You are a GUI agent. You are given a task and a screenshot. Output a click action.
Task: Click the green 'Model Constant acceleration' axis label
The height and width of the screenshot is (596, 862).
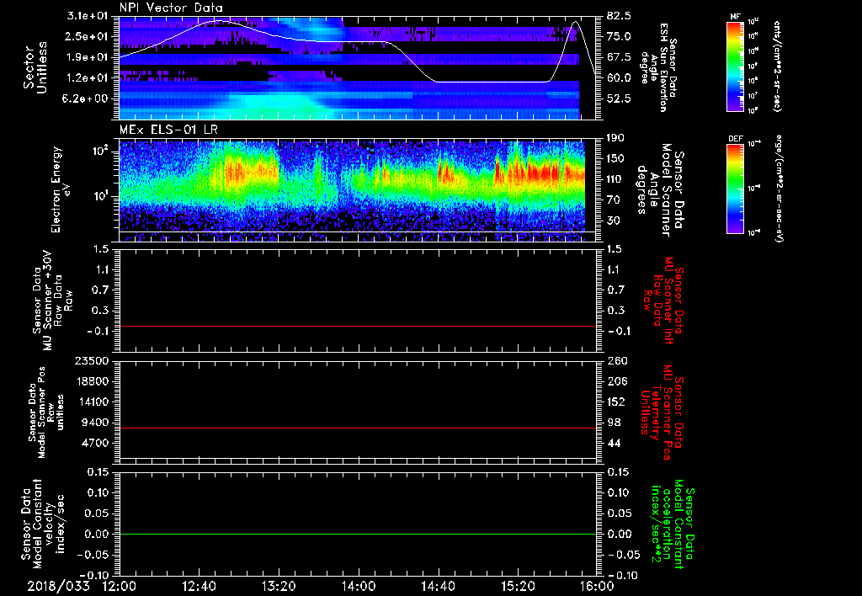[672, 524]
